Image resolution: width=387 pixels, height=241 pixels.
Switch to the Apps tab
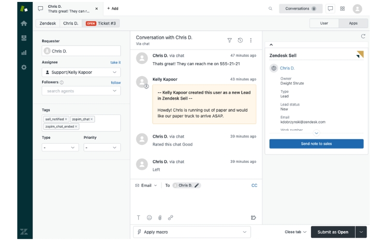click(x=353, y=23)
